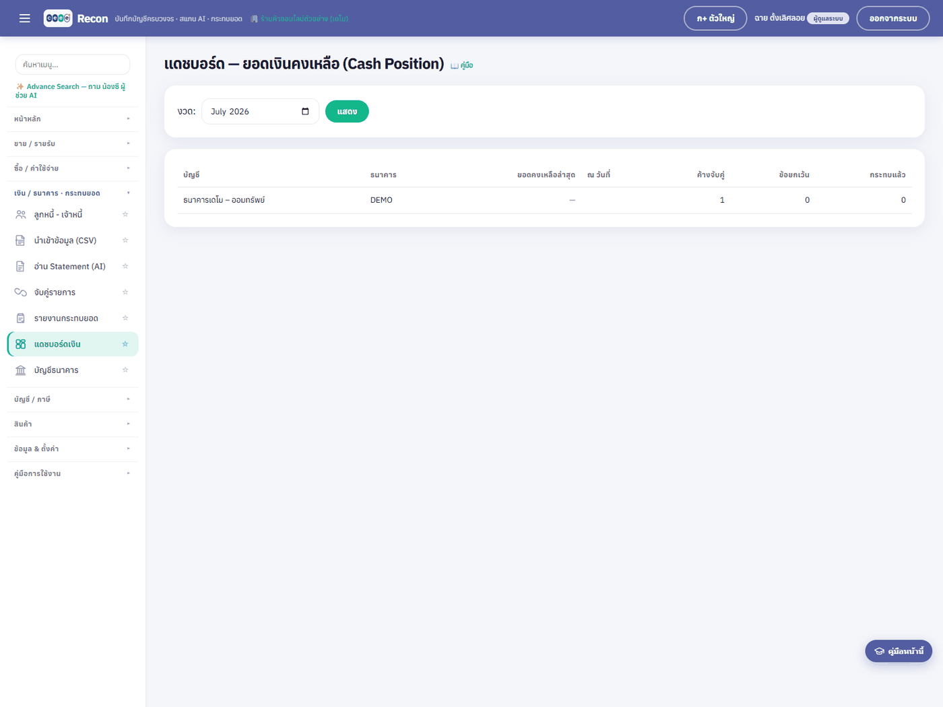This screenshot has height=707, width=943.
Task: Click the people icon for ลูกหนี้ - เจ้าหนี้
Action: (x=21, y=214)
